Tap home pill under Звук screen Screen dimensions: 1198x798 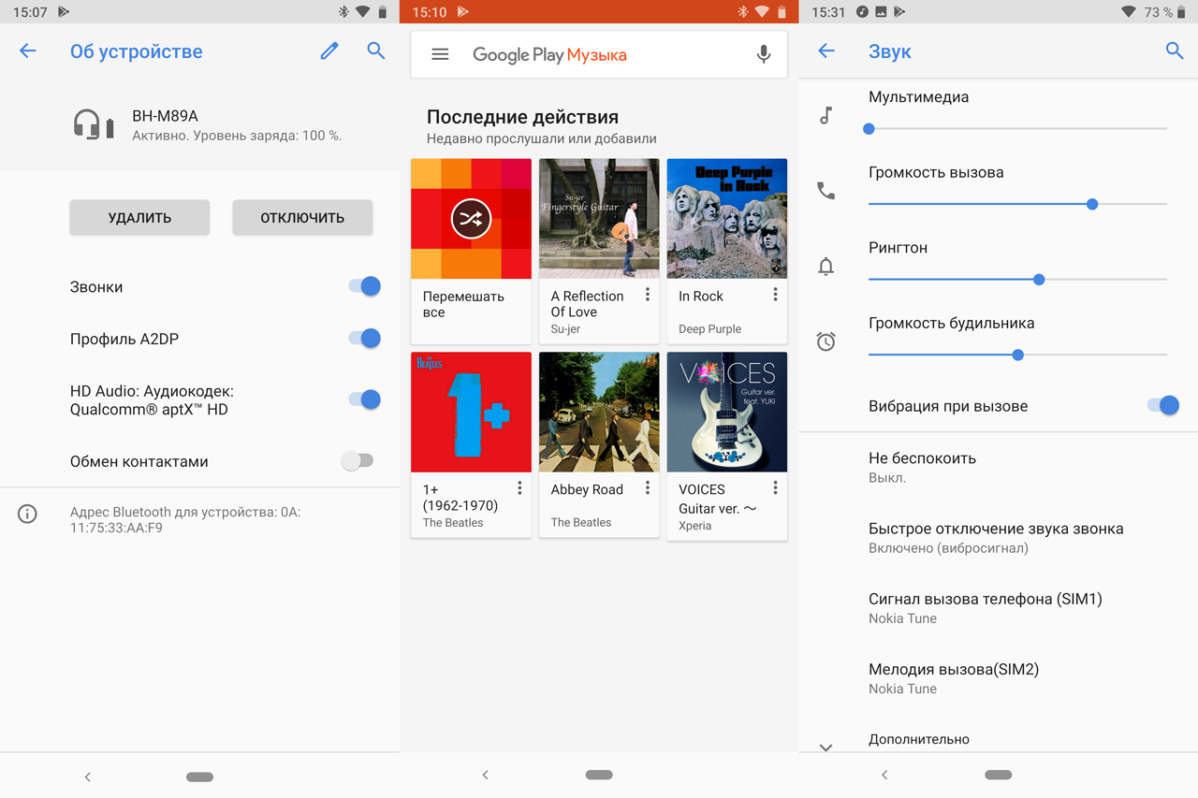[999, 775]
